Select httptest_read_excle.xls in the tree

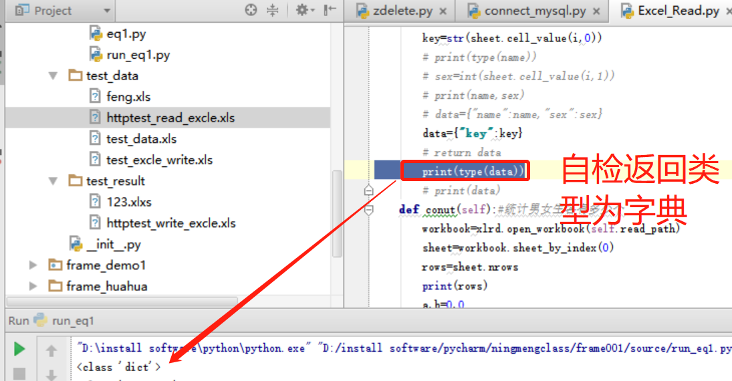point(170,118)
